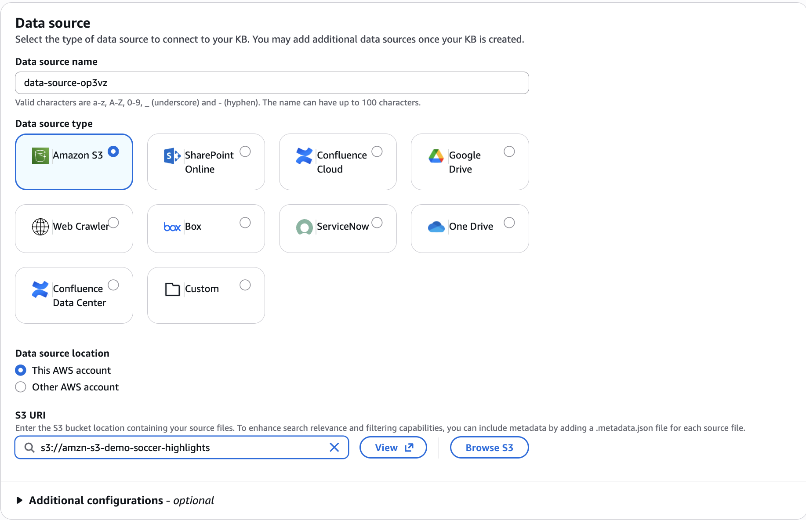The image size is (806, 520).
Task: Click the One Drive label text
Action: (471, 226)
